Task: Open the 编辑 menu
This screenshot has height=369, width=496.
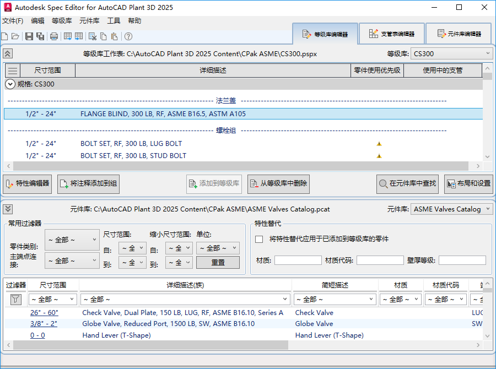Action: coord(37,21)
